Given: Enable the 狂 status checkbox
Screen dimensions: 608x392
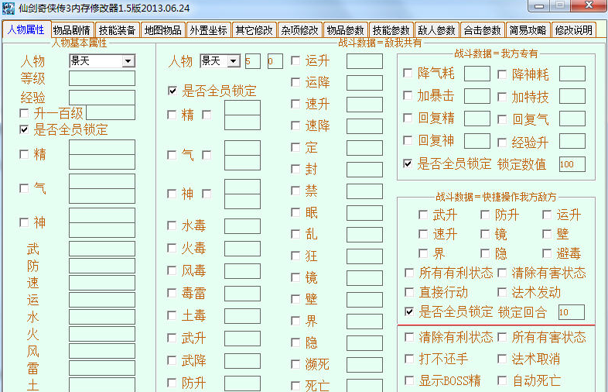Looking at the screenshot, I should [x=295, y=256].
